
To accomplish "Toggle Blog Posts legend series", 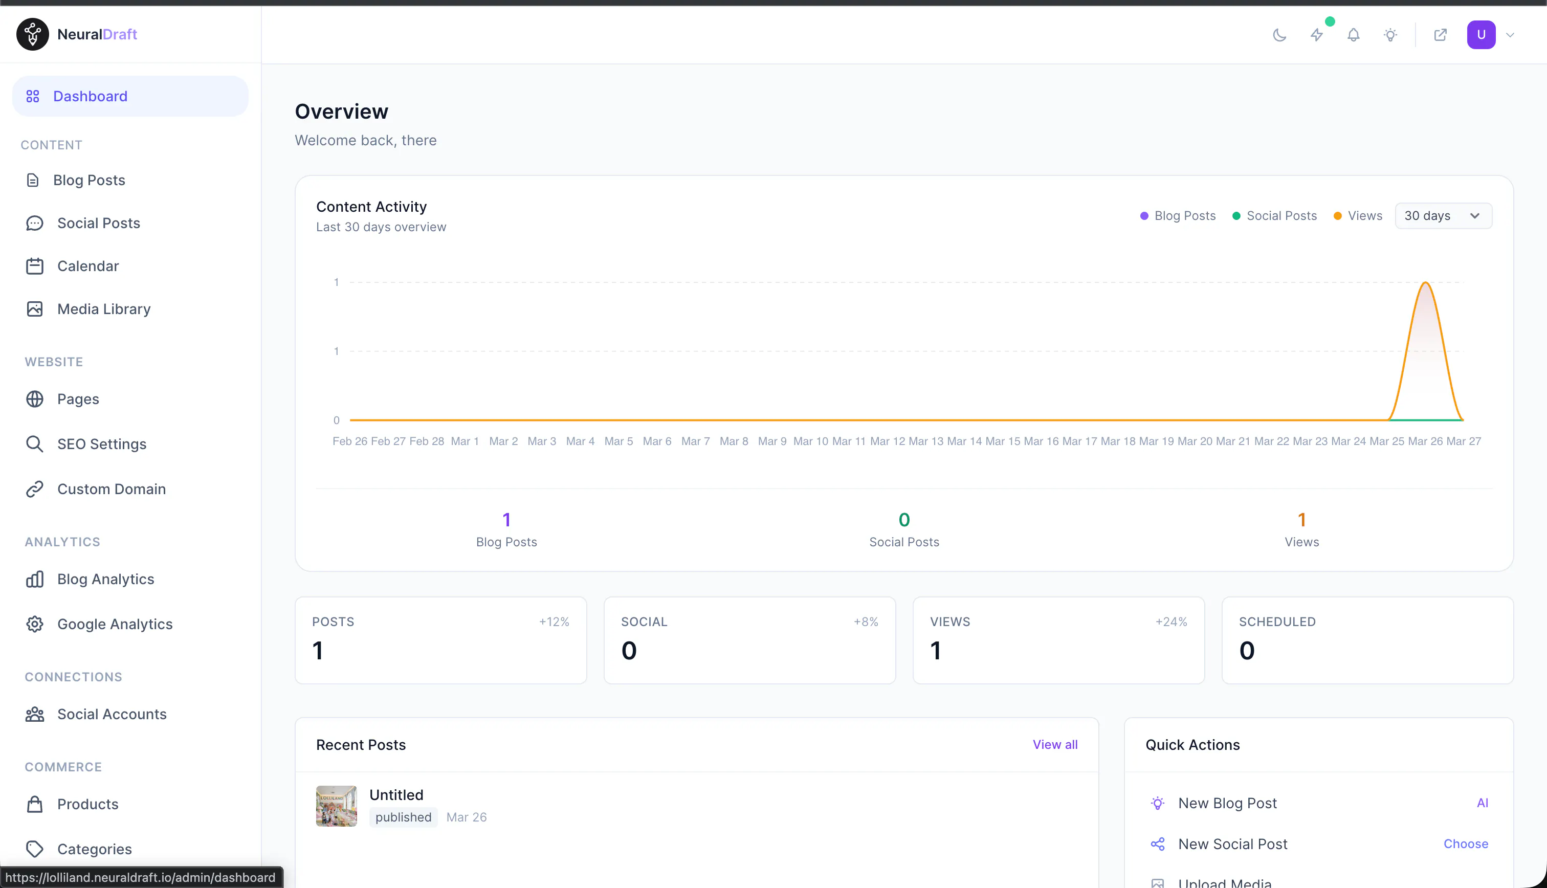I will coord(1178,216).
